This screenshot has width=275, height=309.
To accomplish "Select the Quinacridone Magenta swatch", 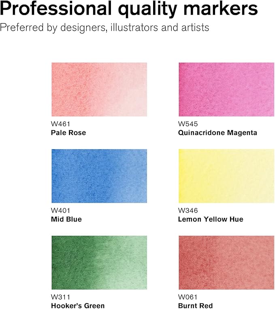I will tap(226, 89).
